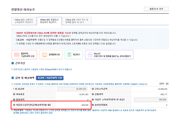Click the 과세표준 value 10,801,963
This screenshot has height=119, width=176.
point(84,94)
